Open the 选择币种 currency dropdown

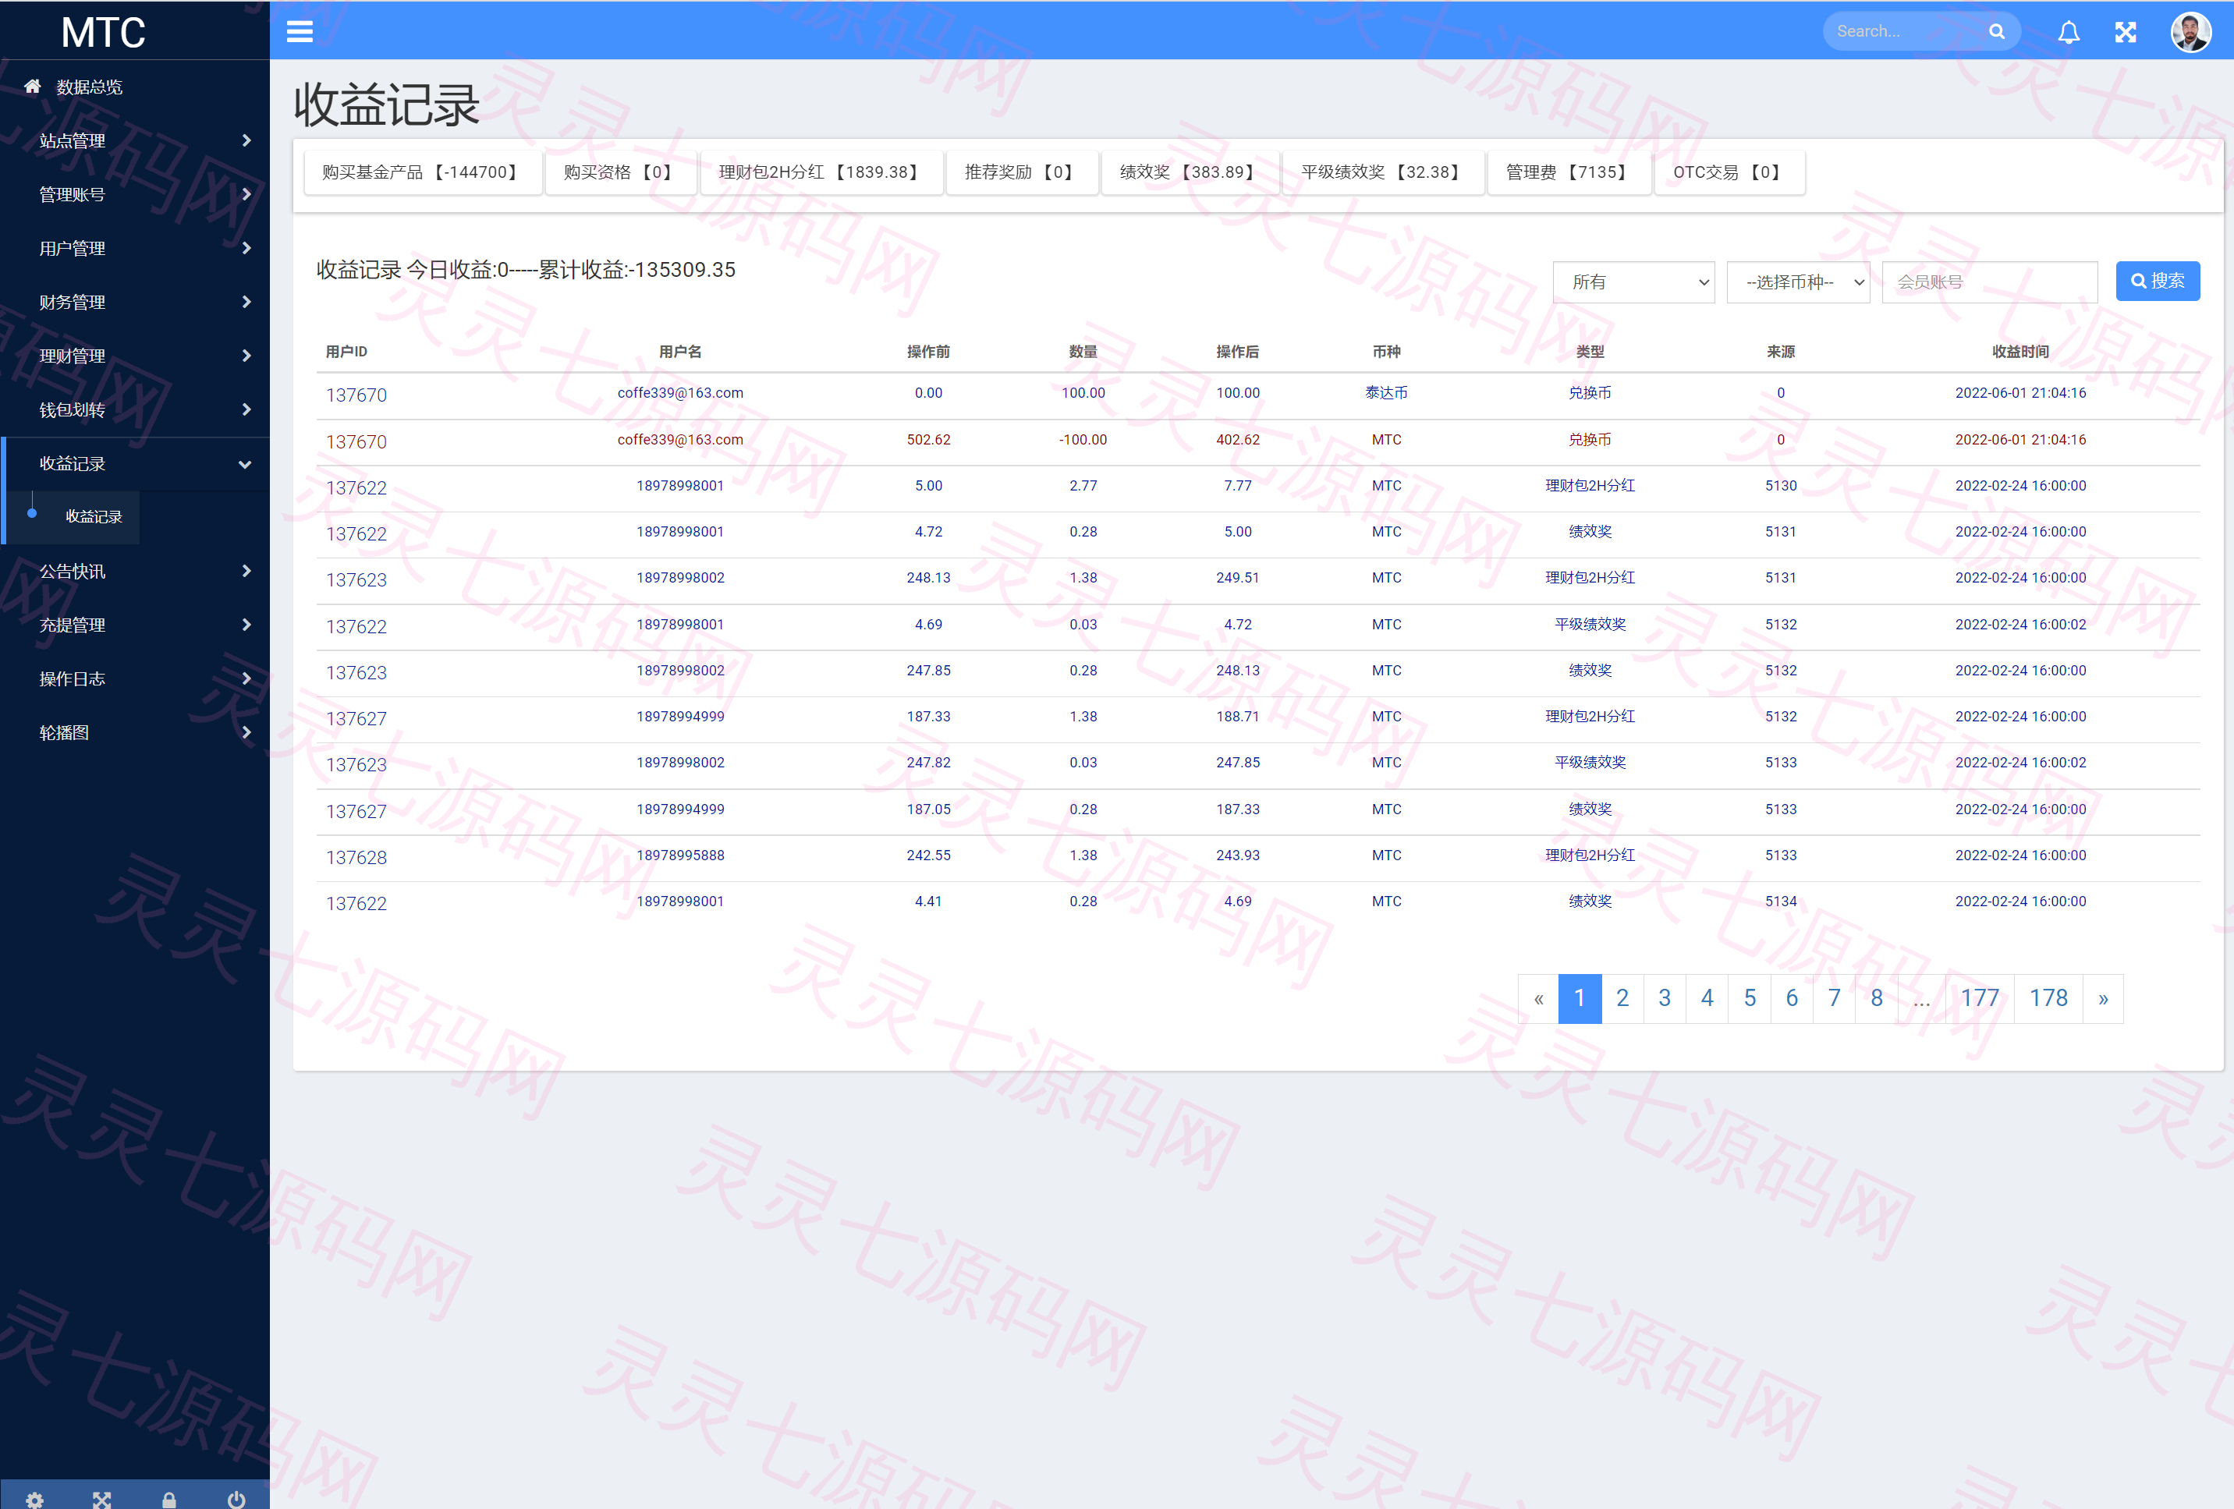pyautogui.click(x=1798, y=282)
